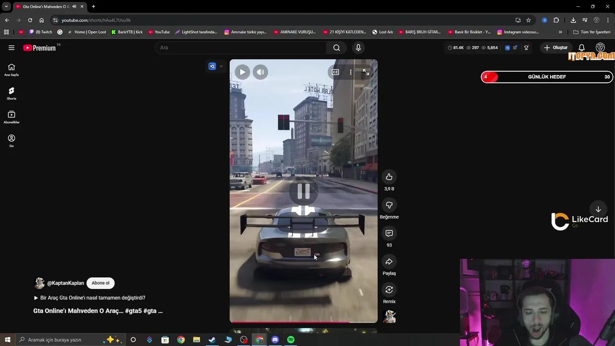Open linked video Bir Araç Gta Online'ı nasıl

pyautogui.click(x=89, y=298)
